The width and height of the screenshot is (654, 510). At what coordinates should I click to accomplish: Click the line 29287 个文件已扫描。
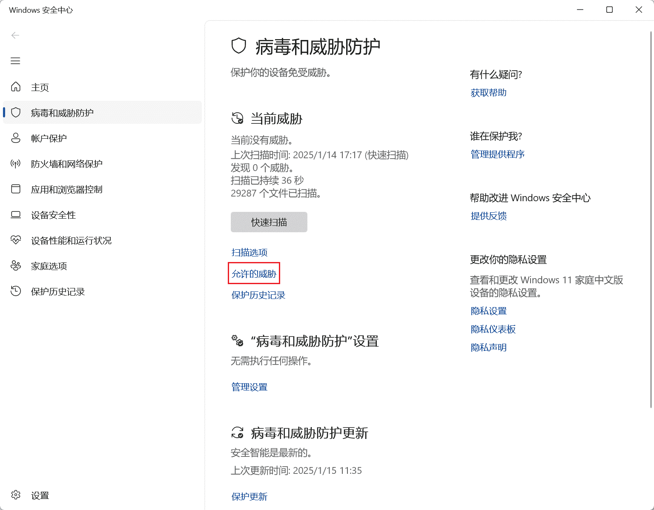pyautogui.click(x=276, y=193)
